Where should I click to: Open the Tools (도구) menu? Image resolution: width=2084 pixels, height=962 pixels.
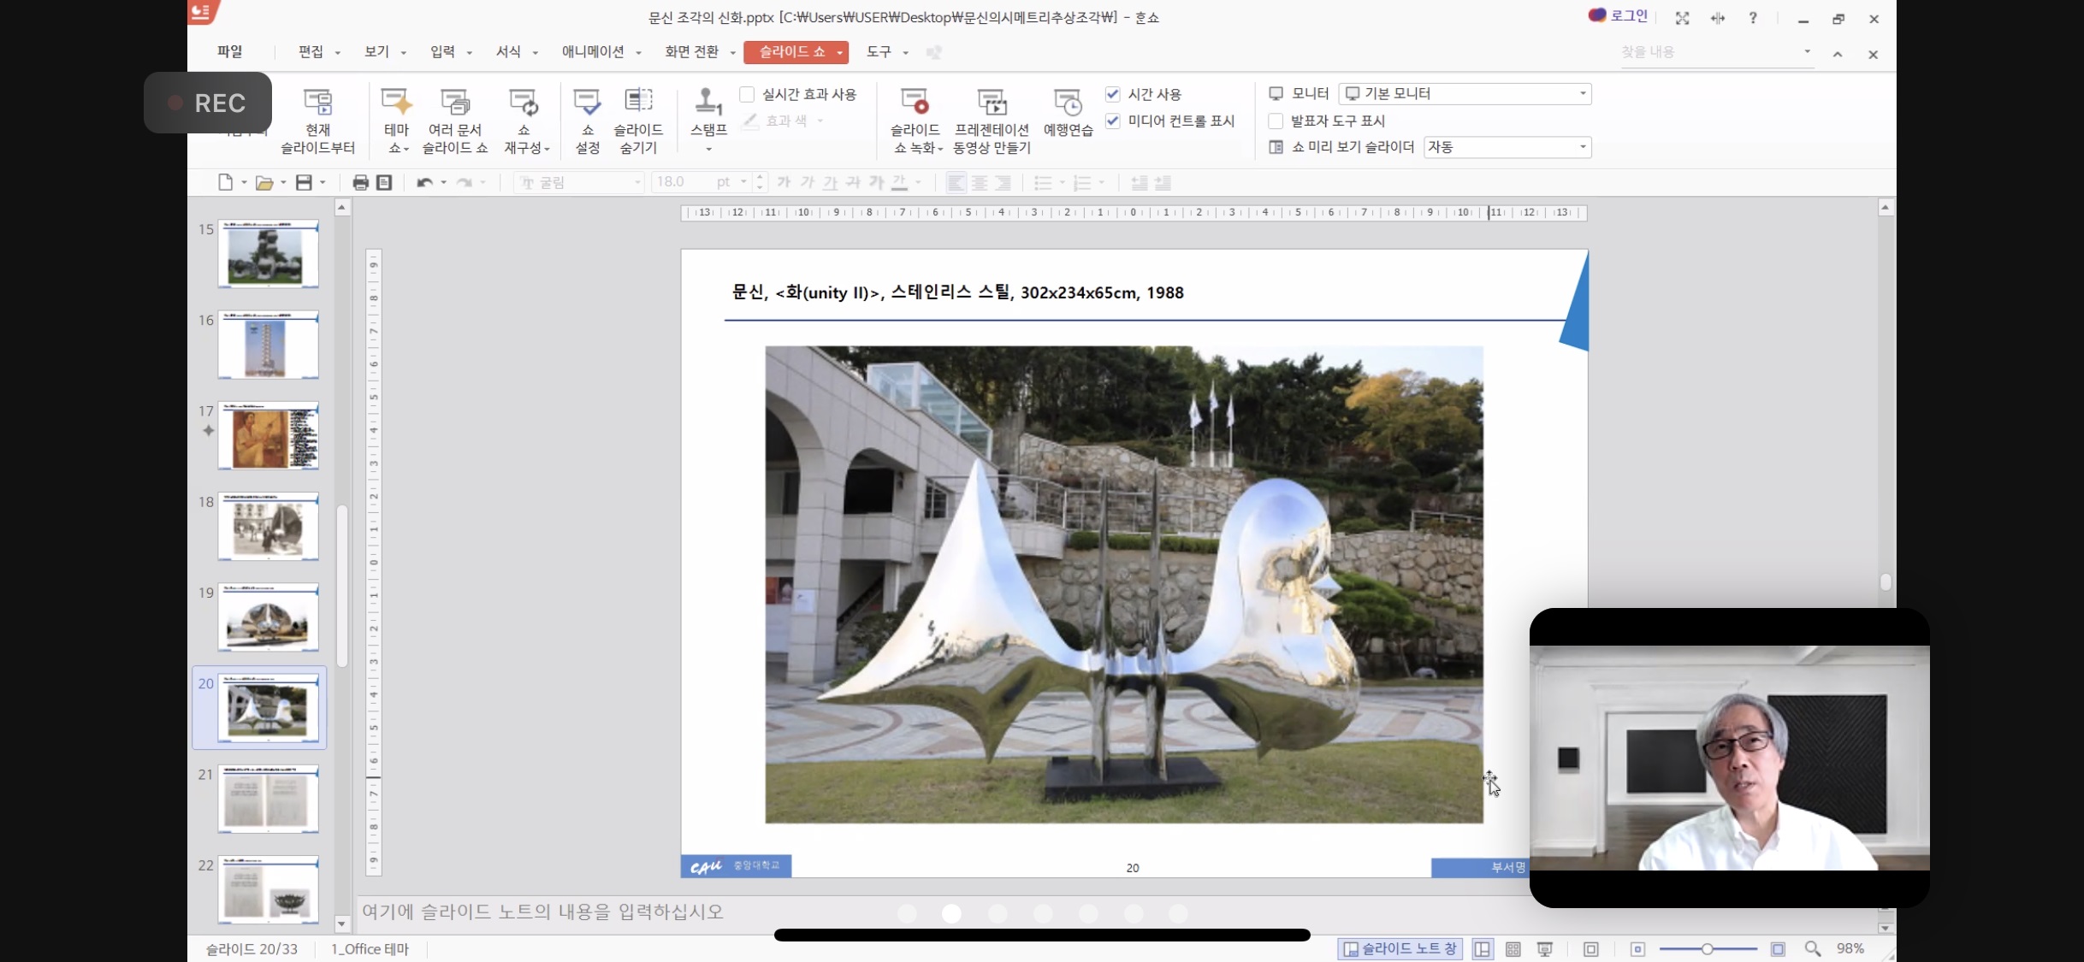(879, 52)
